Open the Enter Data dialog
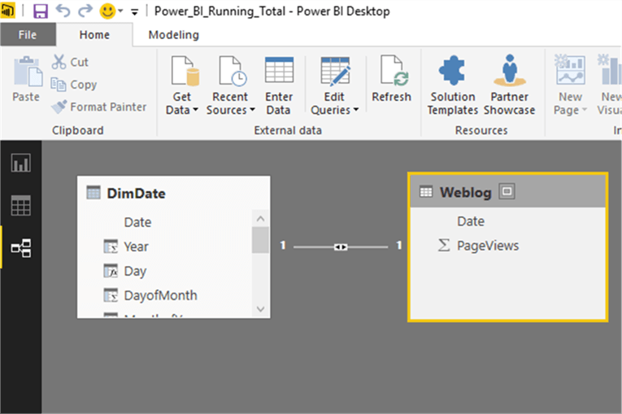The image size is (622, 414). pos(279,85)
